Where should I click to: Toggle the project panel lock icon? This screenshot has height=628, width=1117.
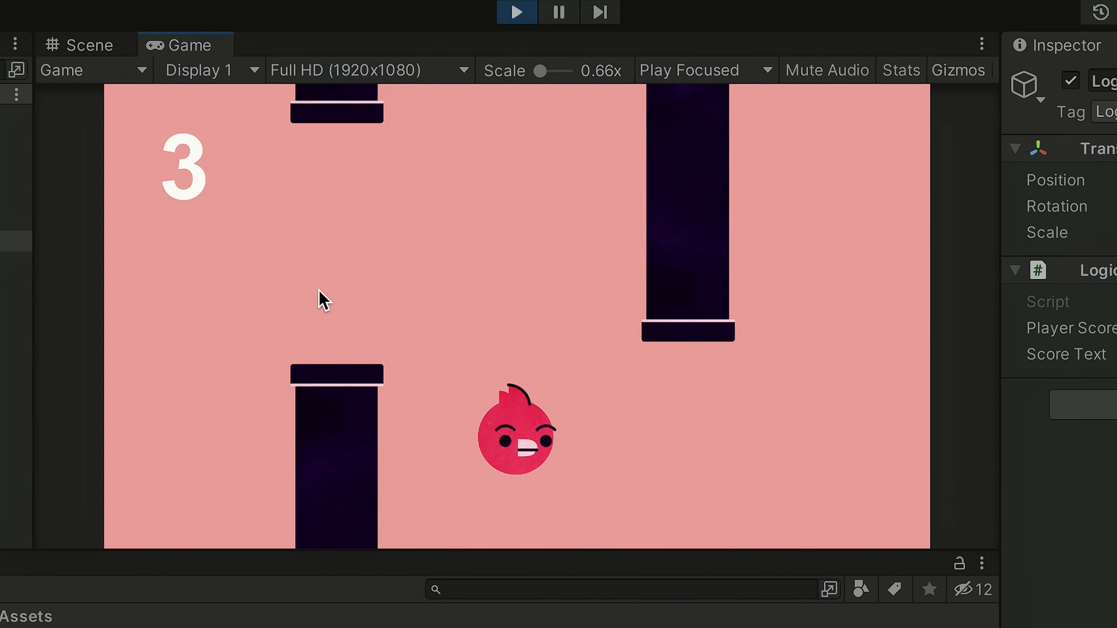(x=959, y=563)
